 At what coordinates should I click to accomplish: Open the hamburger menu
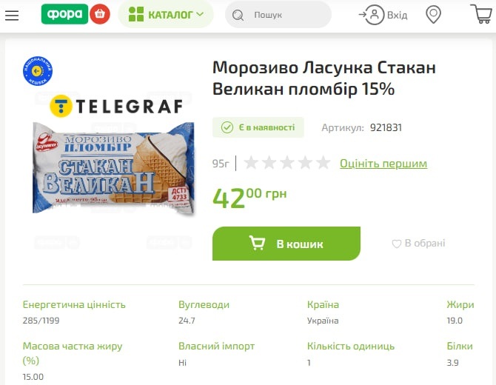[x=12, y=15]
